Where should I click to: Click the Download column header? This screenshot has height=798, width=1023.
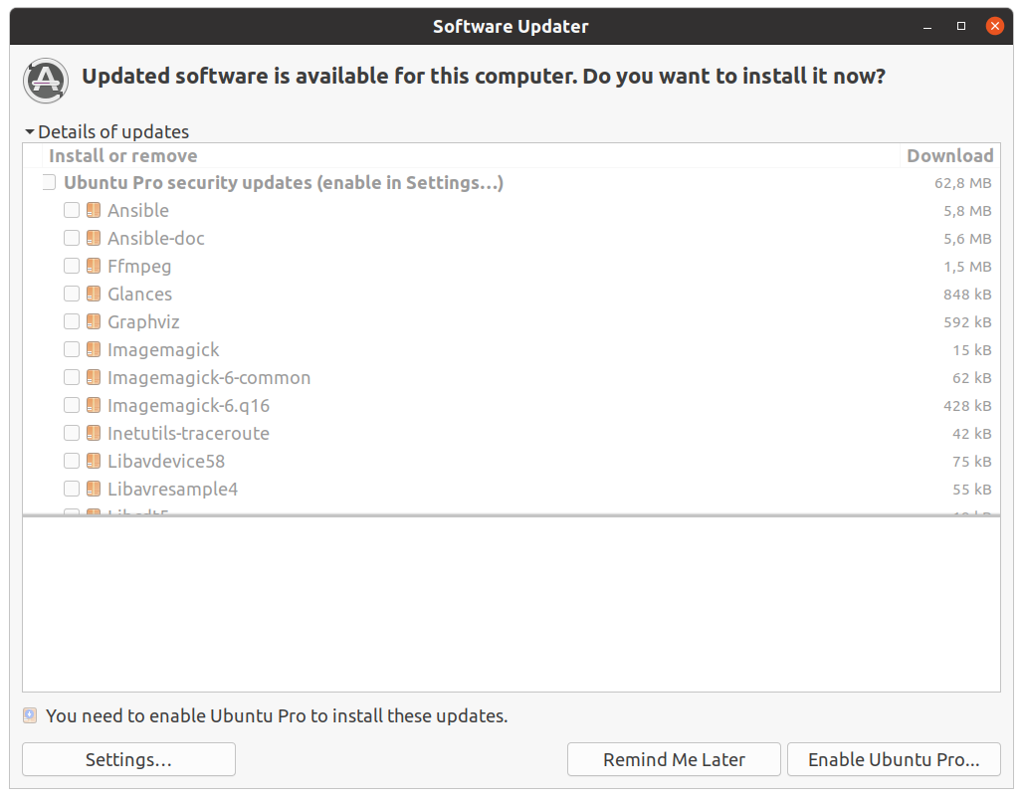950,156
